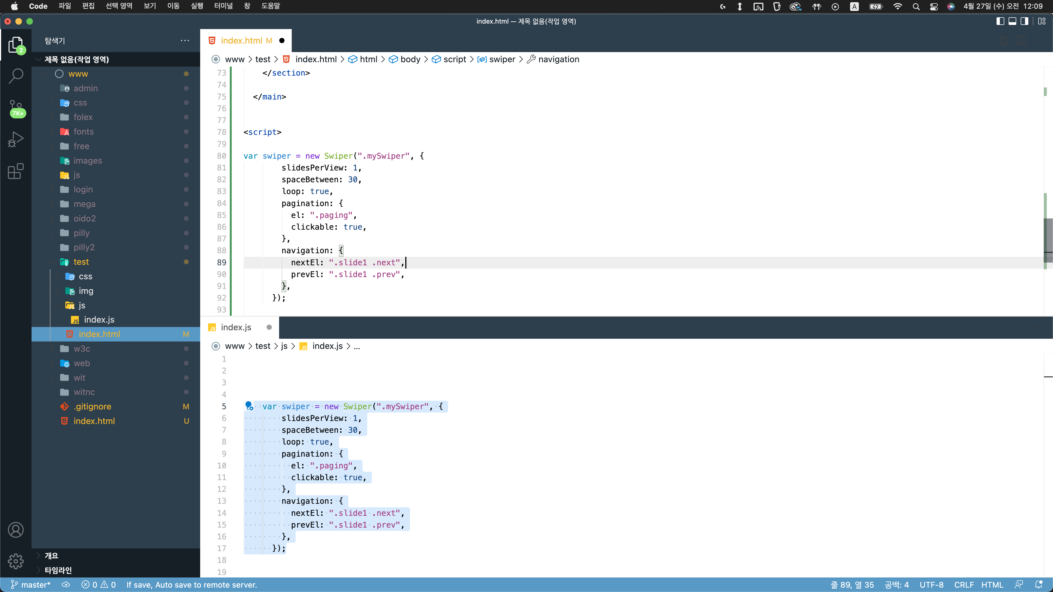Open the Siri icon in menu bar
1053x592 pixels.
[951, 6]
